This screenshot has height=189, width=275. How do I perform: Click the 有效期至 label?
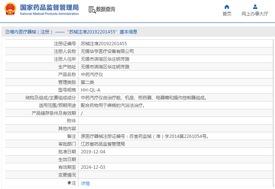67,167
